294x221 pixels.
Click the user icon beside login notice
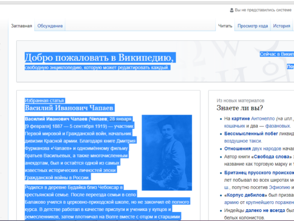(x=232, y=10)
